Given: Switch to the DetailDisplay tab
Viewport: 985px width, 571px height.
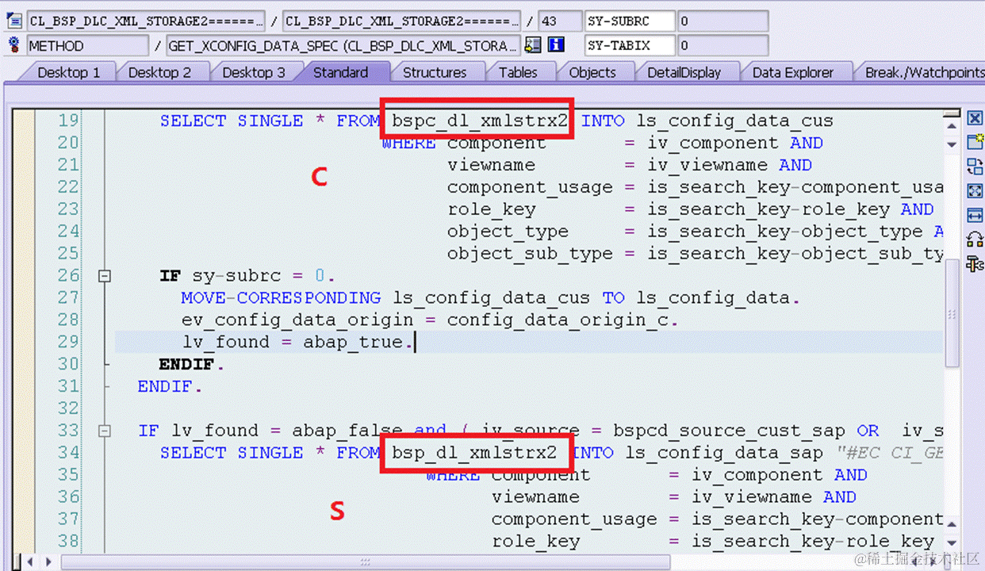Looking at the screenshot, I should point(684,72).
